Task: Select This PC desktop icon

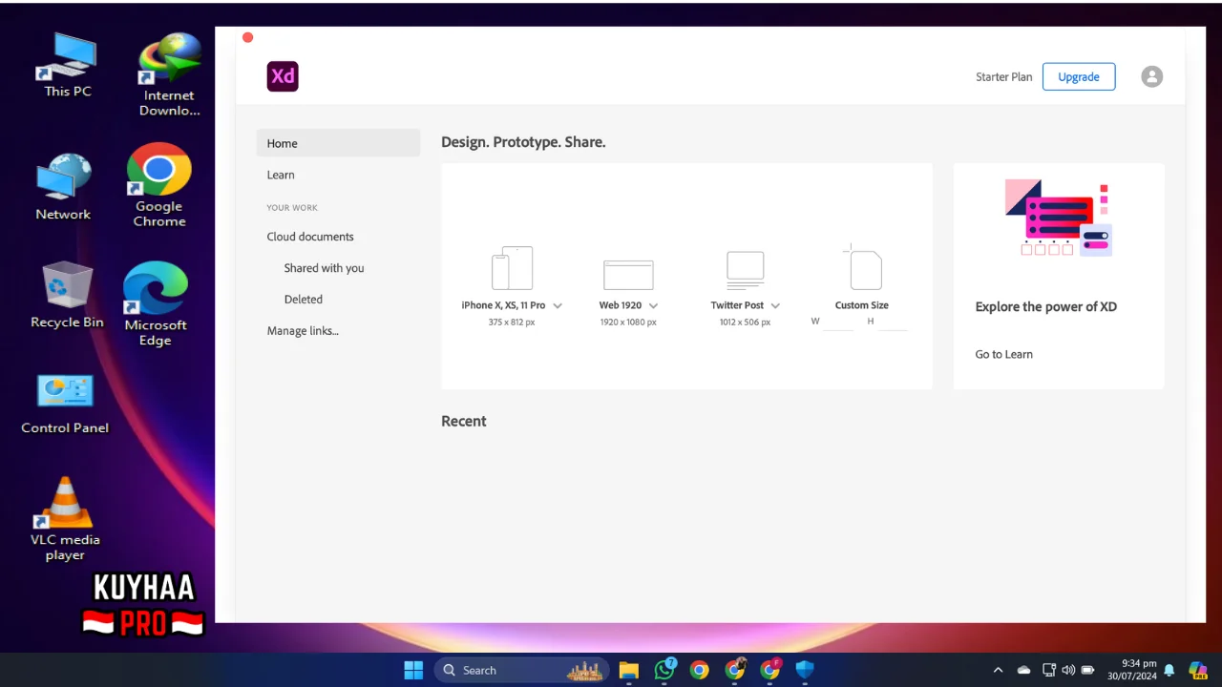Action: pyautogui.click(x=68, y=65)
